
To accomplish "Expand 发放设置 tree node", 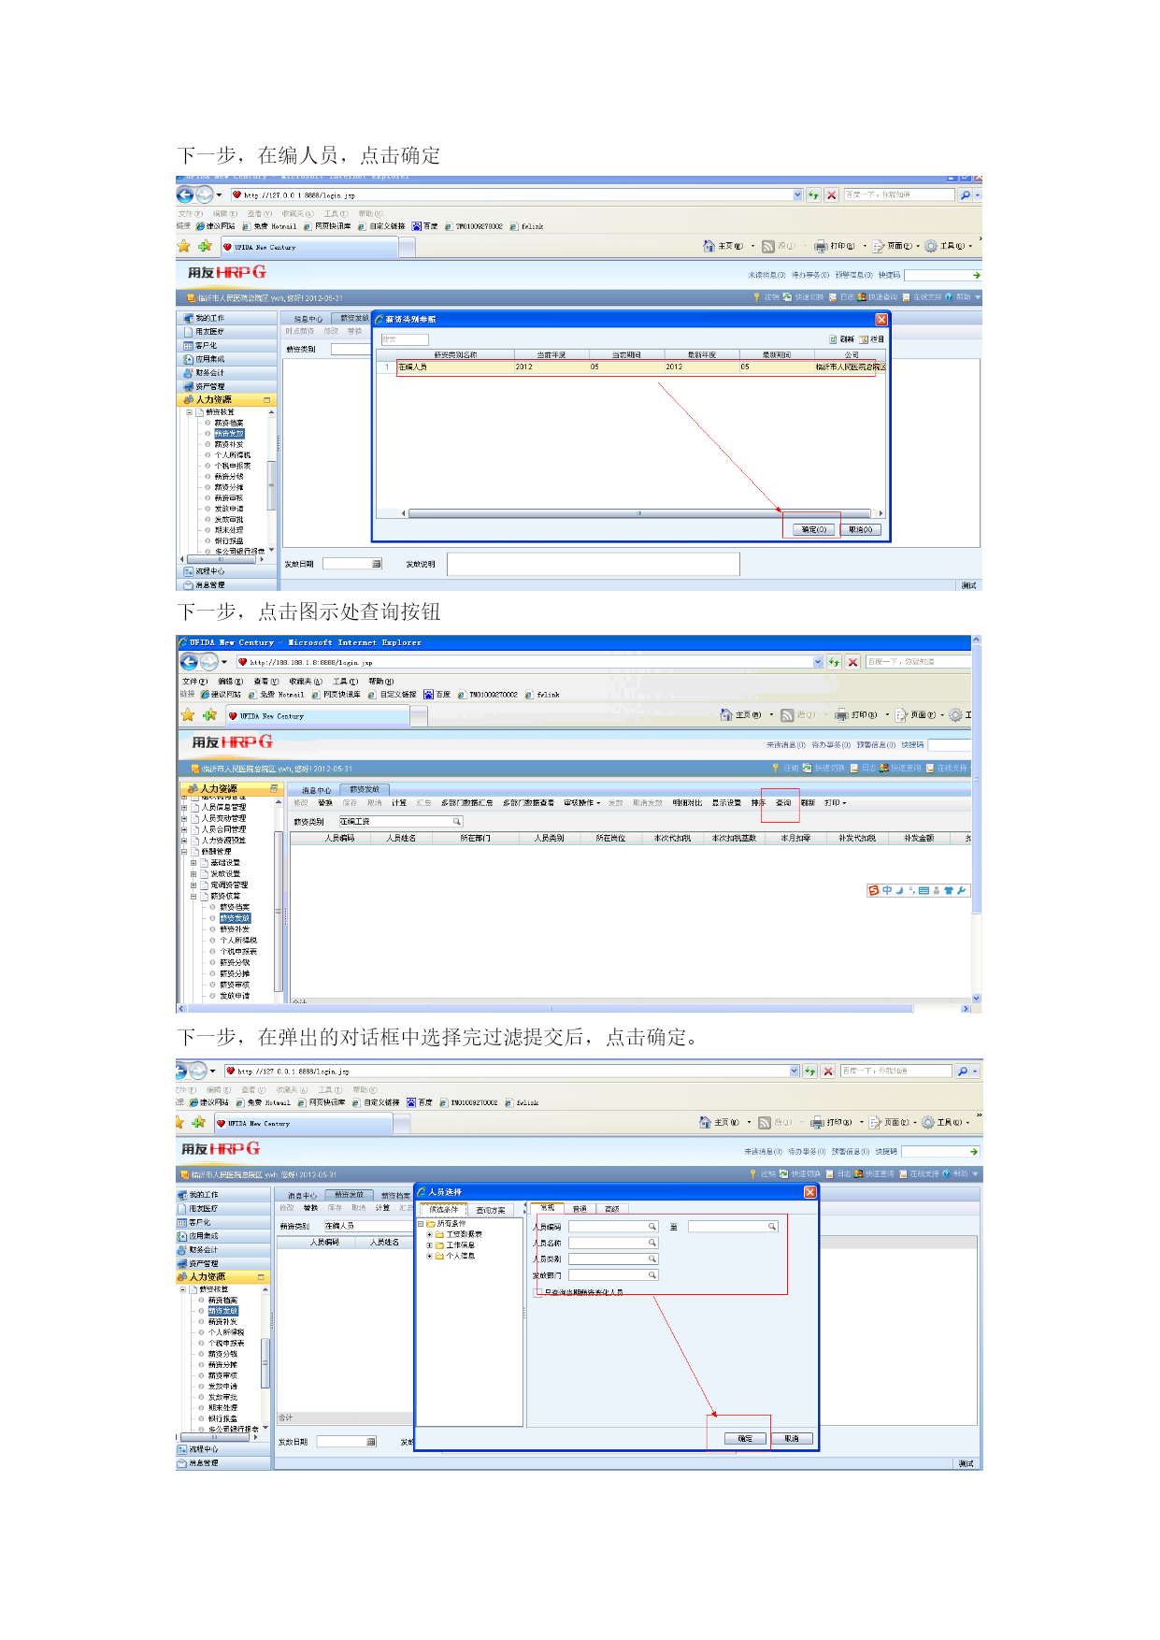I will click(193, 874).
